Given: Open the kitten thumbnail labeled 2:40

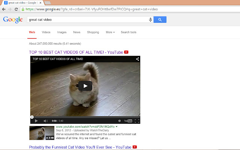Looking at the screenshot, I should pyautogui.click(x=42, y=133).
